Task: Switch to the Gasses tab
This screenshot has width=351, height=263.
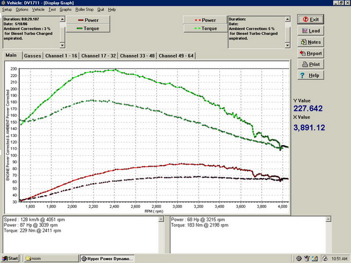Action: pyautogui.click(x=33, y=56)
